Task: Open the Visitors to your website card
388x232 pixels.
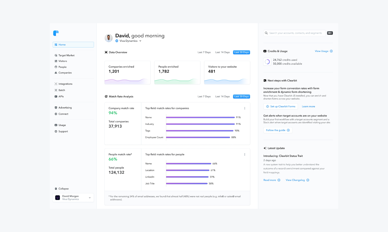Action: [x=227, y=73]
